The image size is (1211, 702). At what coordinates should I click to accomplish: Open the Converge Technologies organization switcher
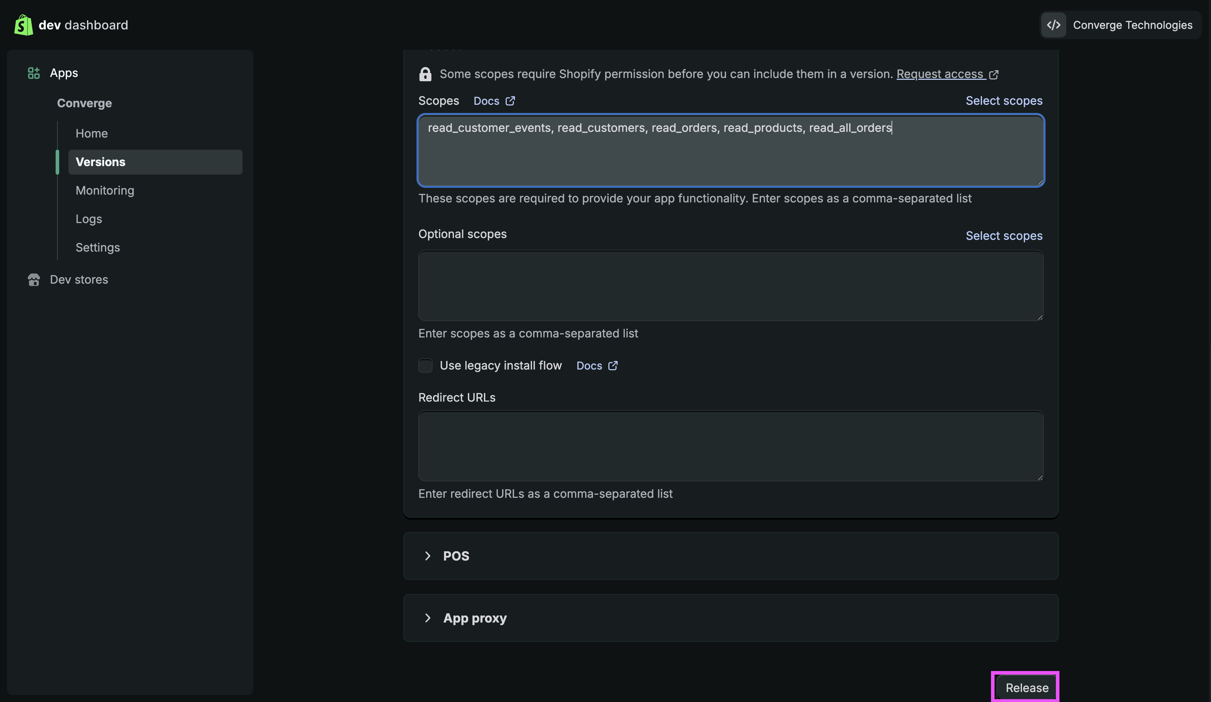[x=1132, y=25]
